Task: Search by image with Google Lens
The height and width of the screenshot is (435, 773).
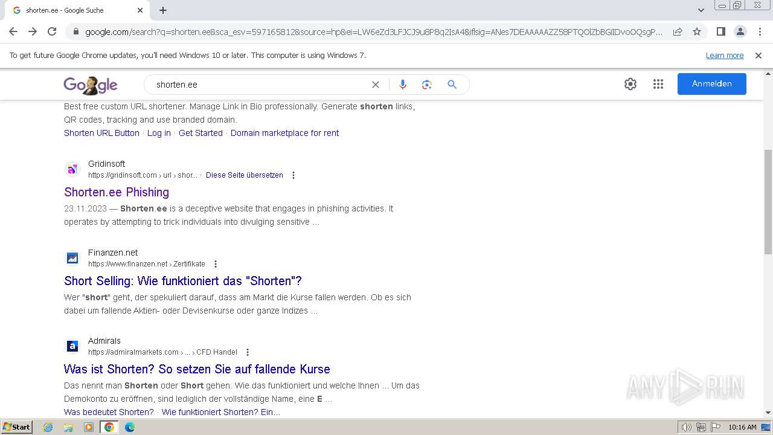Action: [427, 85]
